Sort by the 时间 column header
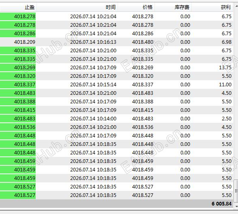Viewport: 238px width, 214px height. (x=77, y=7)
